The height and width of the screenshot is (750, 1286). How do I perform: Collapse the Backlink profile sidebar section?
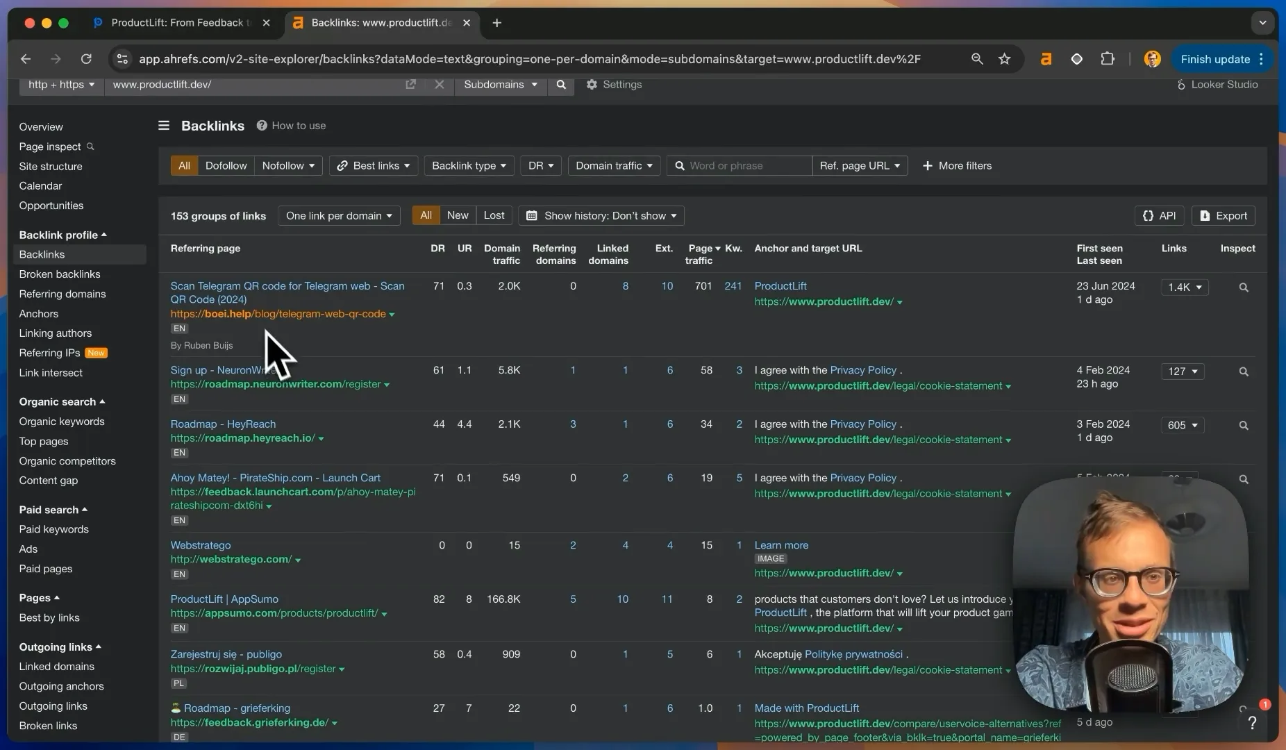pyautogui.click(x=62, y=235)
